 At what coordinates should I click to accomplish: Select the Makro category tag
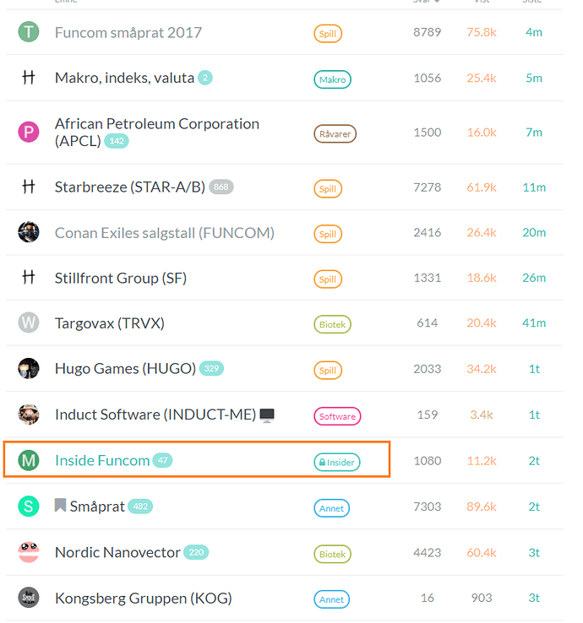[x=332, y=79]
